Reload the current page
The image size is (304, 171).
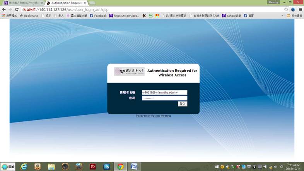point(17,9)
